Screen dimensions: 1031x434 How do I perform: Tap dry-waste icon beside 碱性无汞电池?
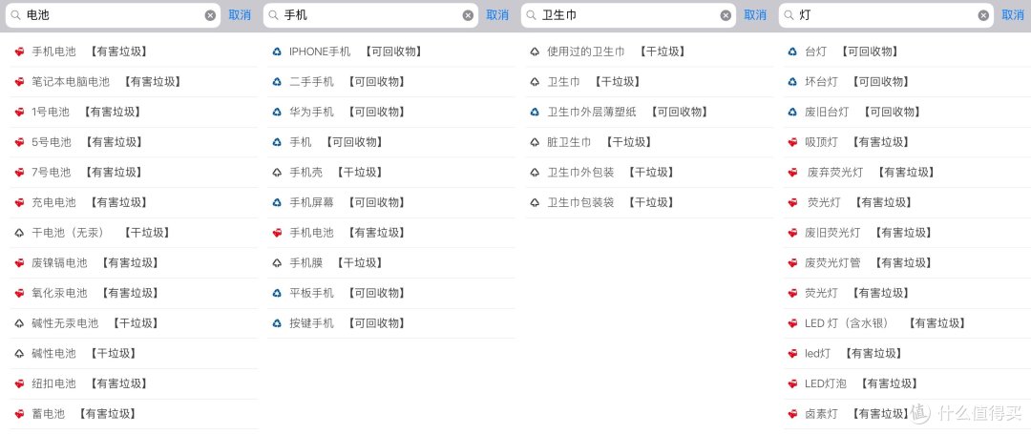[x=19, y=323]
